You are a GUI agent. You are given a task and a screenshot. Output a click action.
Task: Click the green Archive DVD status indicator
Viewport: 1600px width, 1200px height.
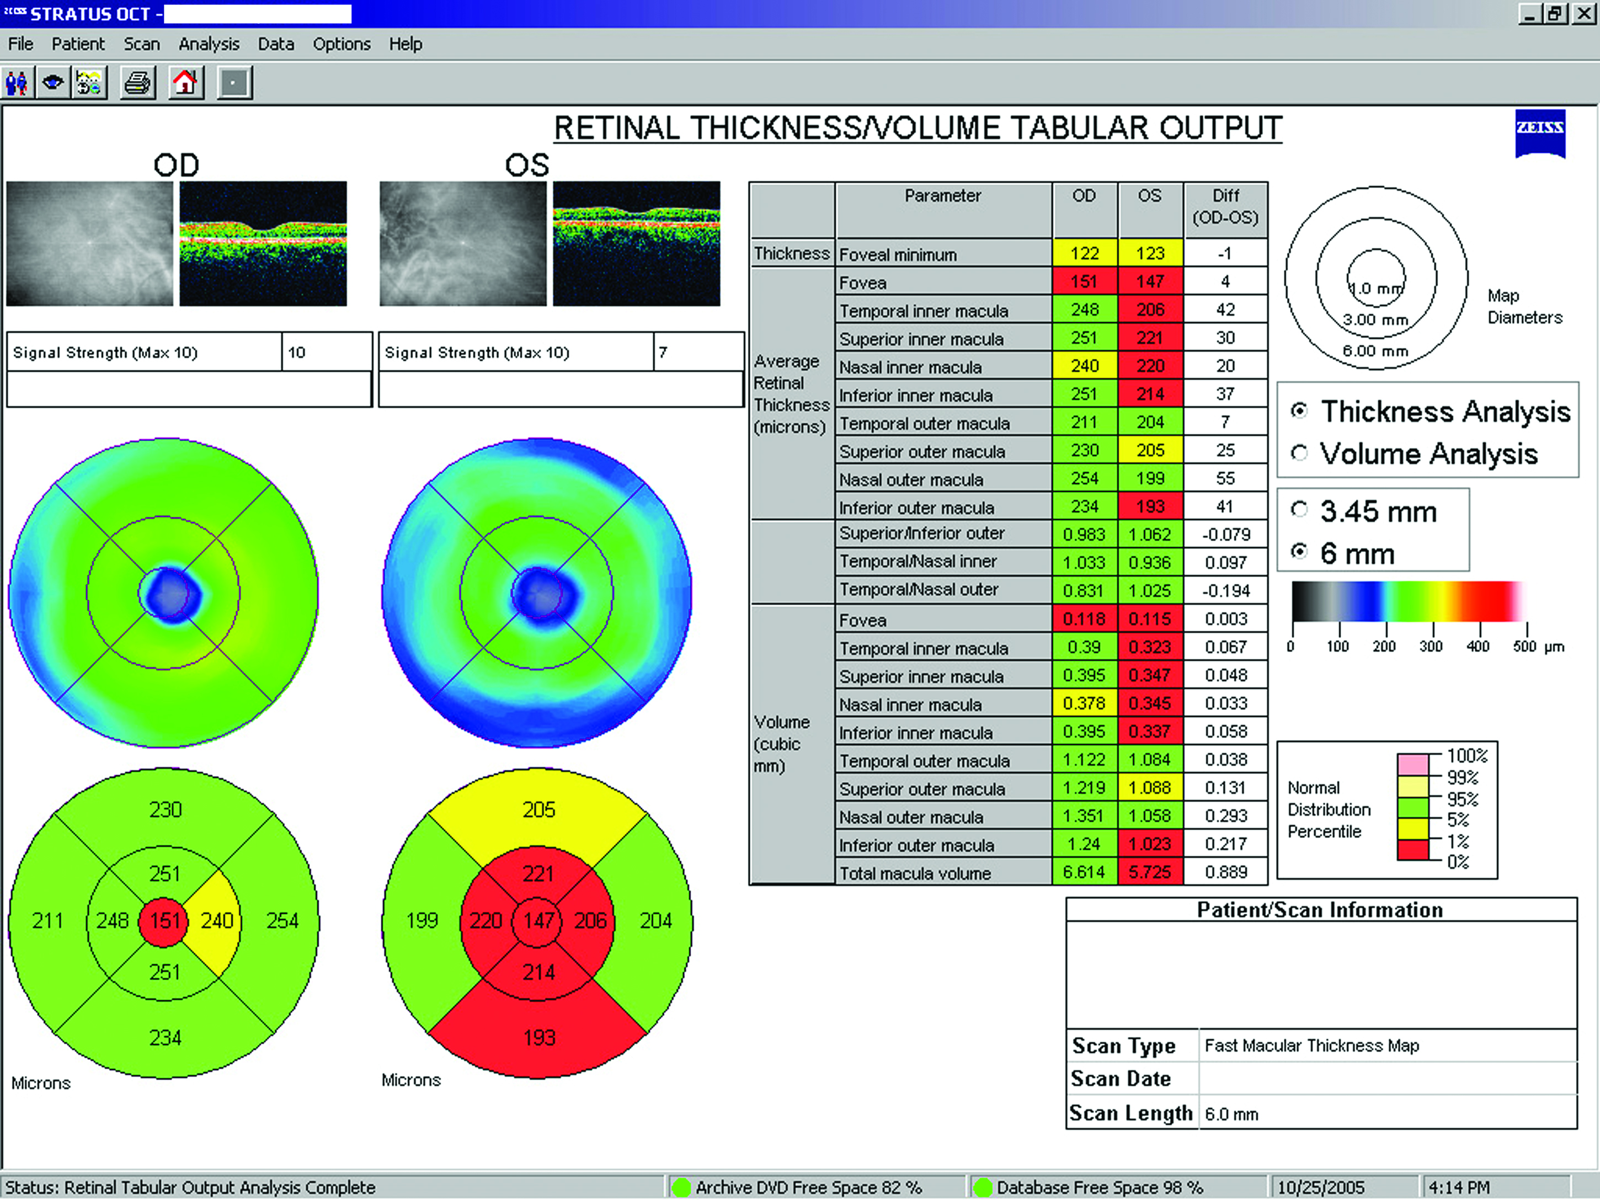(x=681, y=1187)
